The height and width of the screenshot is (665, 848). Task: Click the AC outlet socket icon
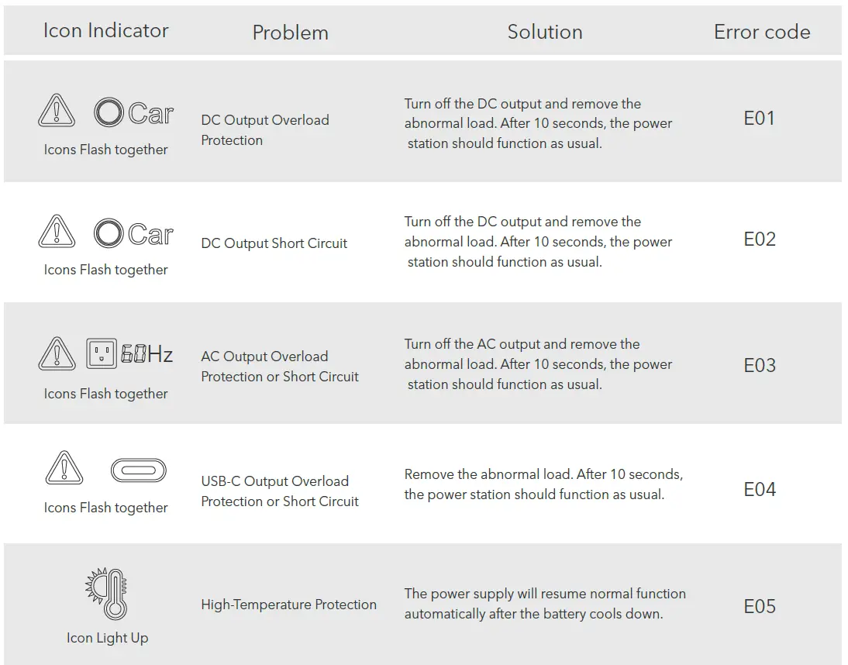(x=102, y=354)
